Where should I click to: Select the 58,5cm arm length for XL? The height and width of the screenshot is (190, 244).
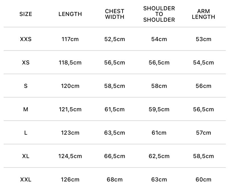[203, 156]
